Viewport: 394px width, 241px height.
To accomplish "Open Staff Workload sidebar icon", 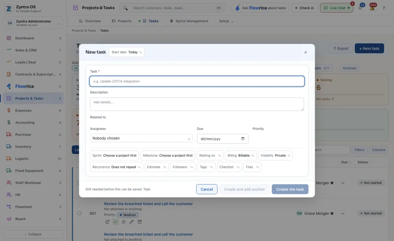I will pyautogui.click(x=9, y=183).
